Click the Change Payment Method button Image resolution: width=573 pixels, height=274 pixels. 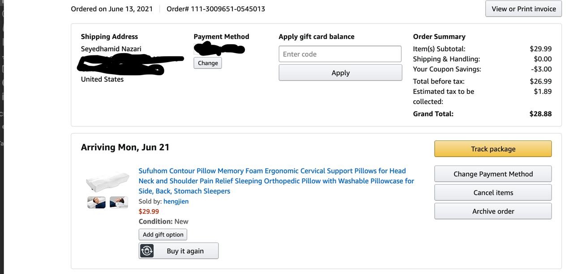(x=493, y=174)
